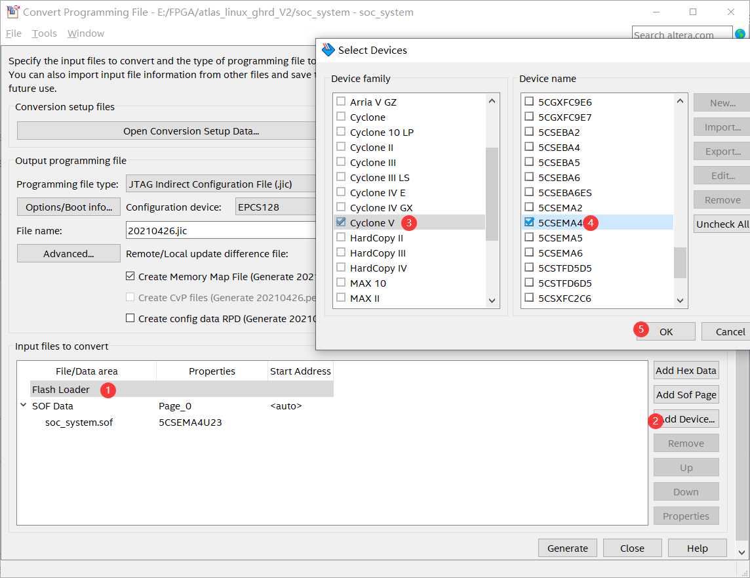Screen dimensions: 750x578
Task: Click the <auto> start address cell
Action: tap(286, 405)
